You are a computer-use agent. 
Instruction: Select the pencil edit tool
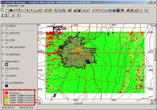pyautogui.click(x=32, y=10)
